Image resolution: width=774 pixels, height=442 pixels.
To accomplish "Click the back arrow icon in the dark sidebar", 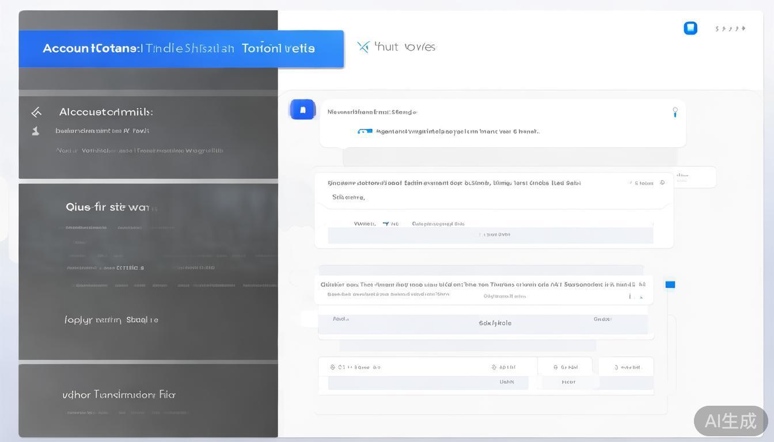I will tap(36, 112).
